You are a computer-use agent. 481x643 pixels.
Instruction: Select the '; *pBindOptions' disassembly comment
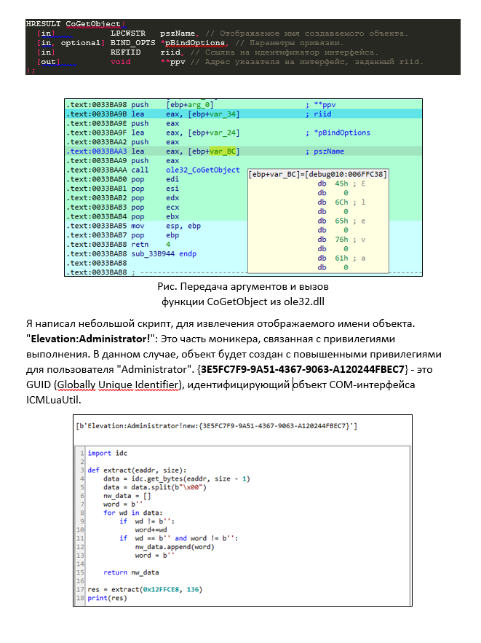tap(338, 133)
